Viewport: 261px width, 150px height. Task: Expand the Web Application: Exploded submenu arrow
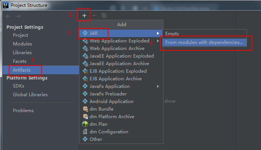coord(158,41)
